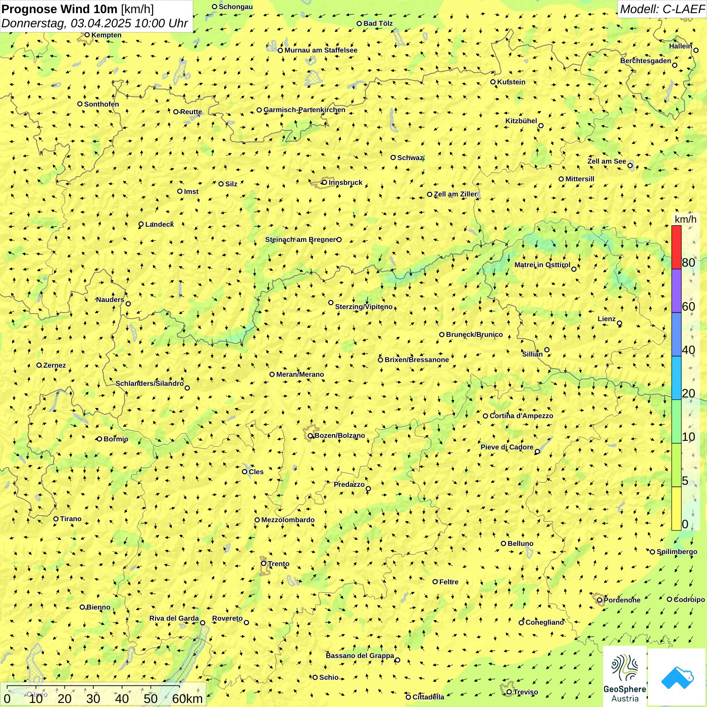Click the 'Mezzolombardo' label
The height and width of the screenshot is (707, 707).
click(288, 520)
